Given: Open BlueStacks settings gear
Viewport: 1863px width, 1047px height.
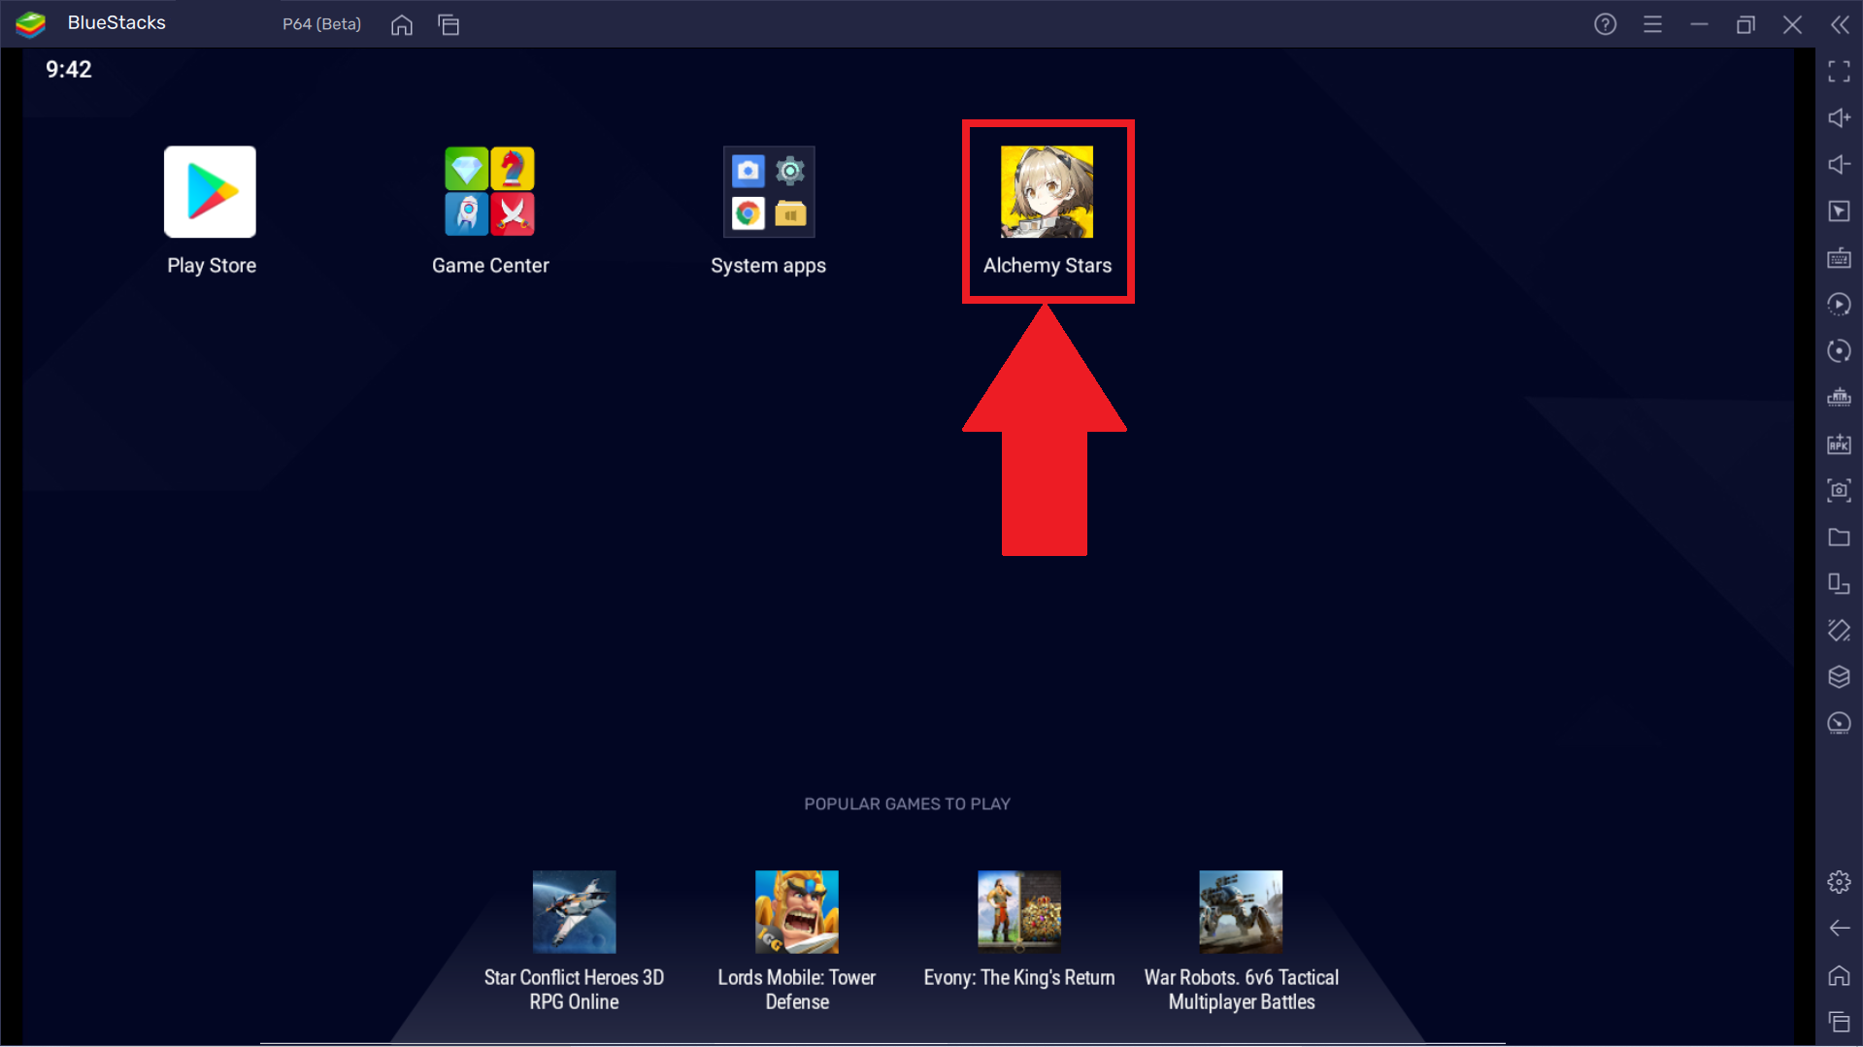Looking at the screenshot, I should pos(1839,882).
